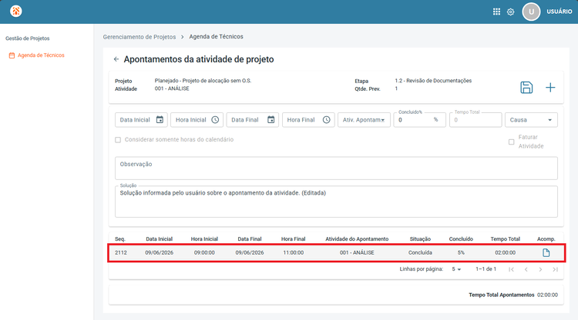The height and width of the screenshot is (320, 578).
Task: Save the appointment with the disk icon
Action: click(526, 88)
